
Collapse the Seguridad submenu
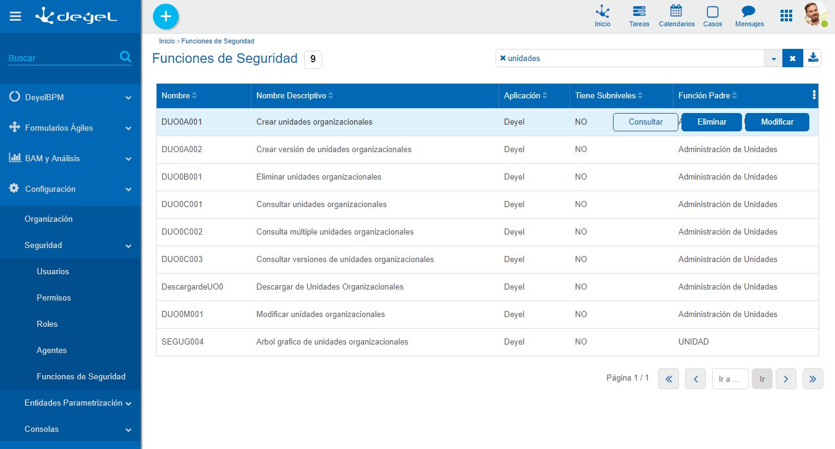[70, 245]
